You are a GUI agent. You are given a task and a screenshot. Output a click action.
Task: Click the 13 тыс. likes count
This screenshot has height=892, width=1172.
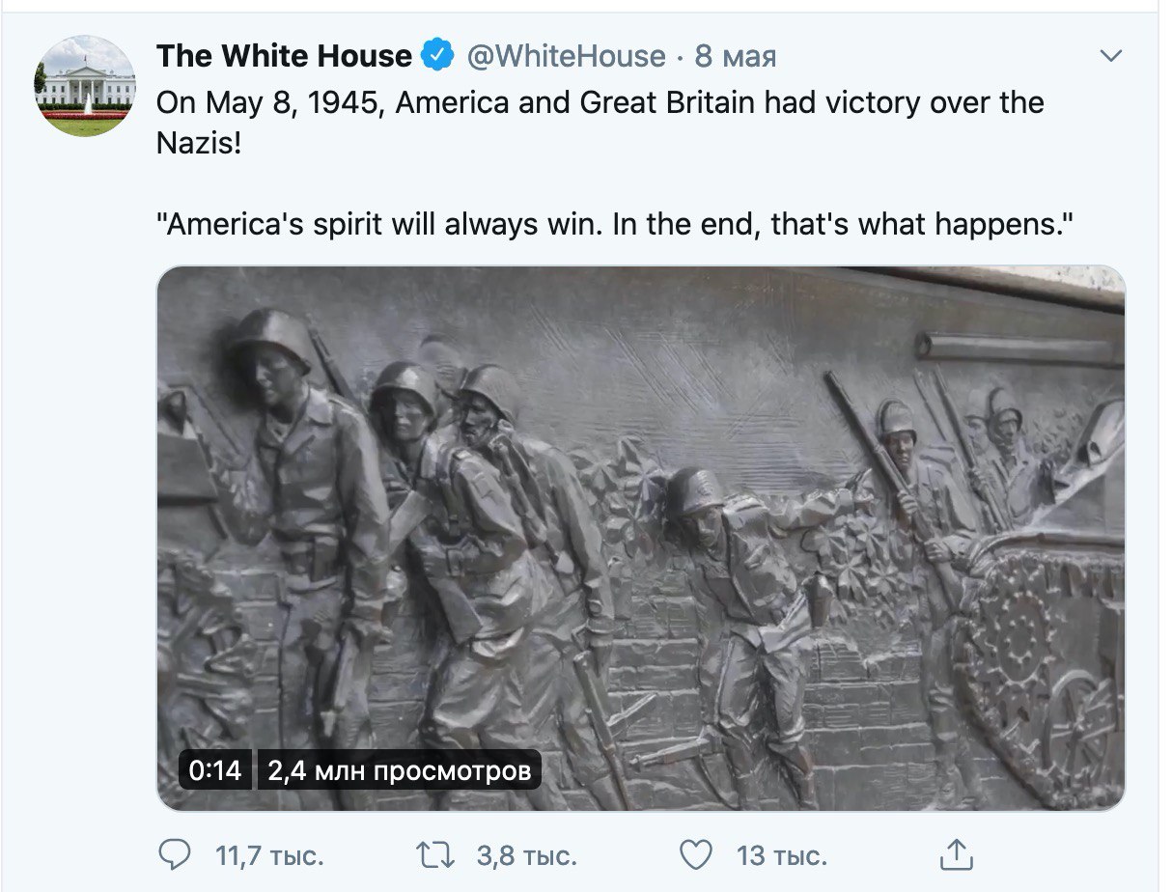[782, 855]
